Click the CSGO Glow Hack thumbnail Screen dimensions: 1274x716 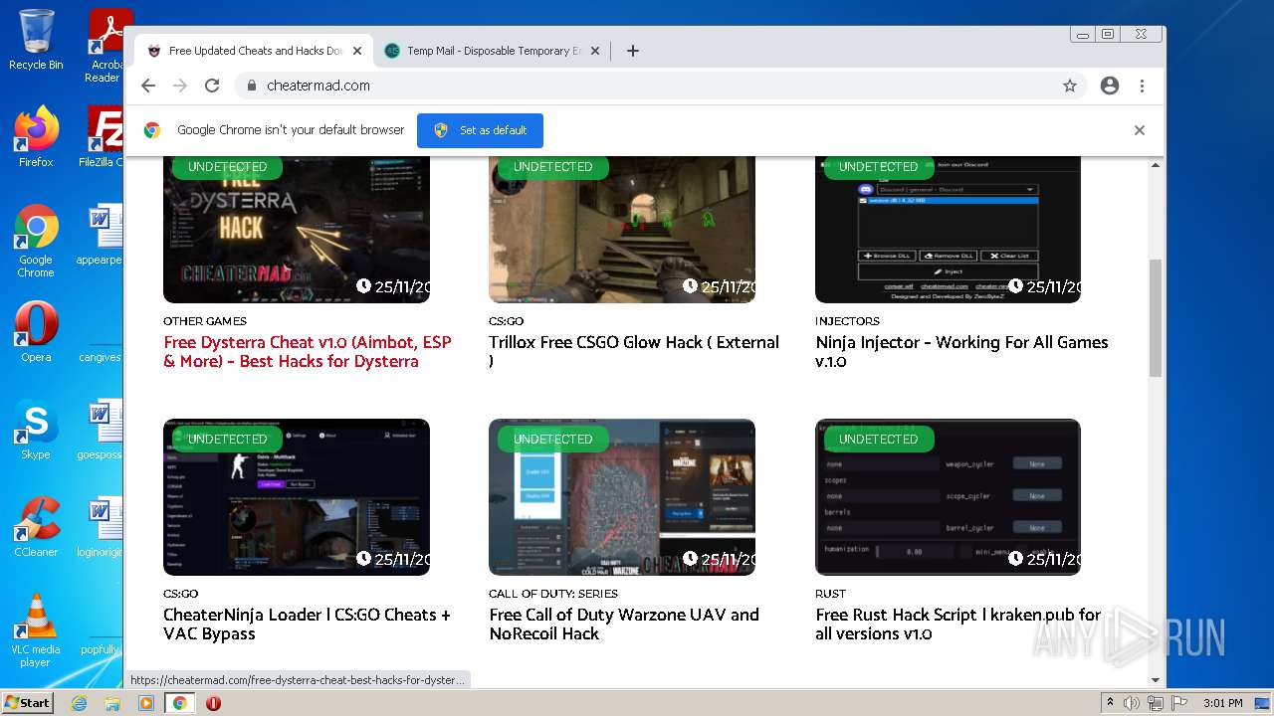(x=622, y=230)
